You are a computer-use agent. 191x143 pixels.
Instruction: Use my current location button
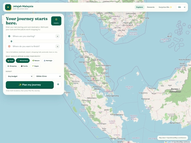pos(58,84)
